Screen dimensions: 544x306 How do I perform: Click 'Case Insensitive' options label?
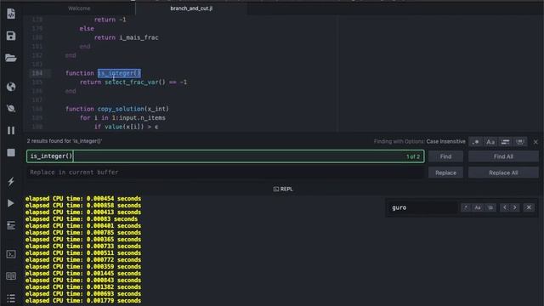coord(445,142)
